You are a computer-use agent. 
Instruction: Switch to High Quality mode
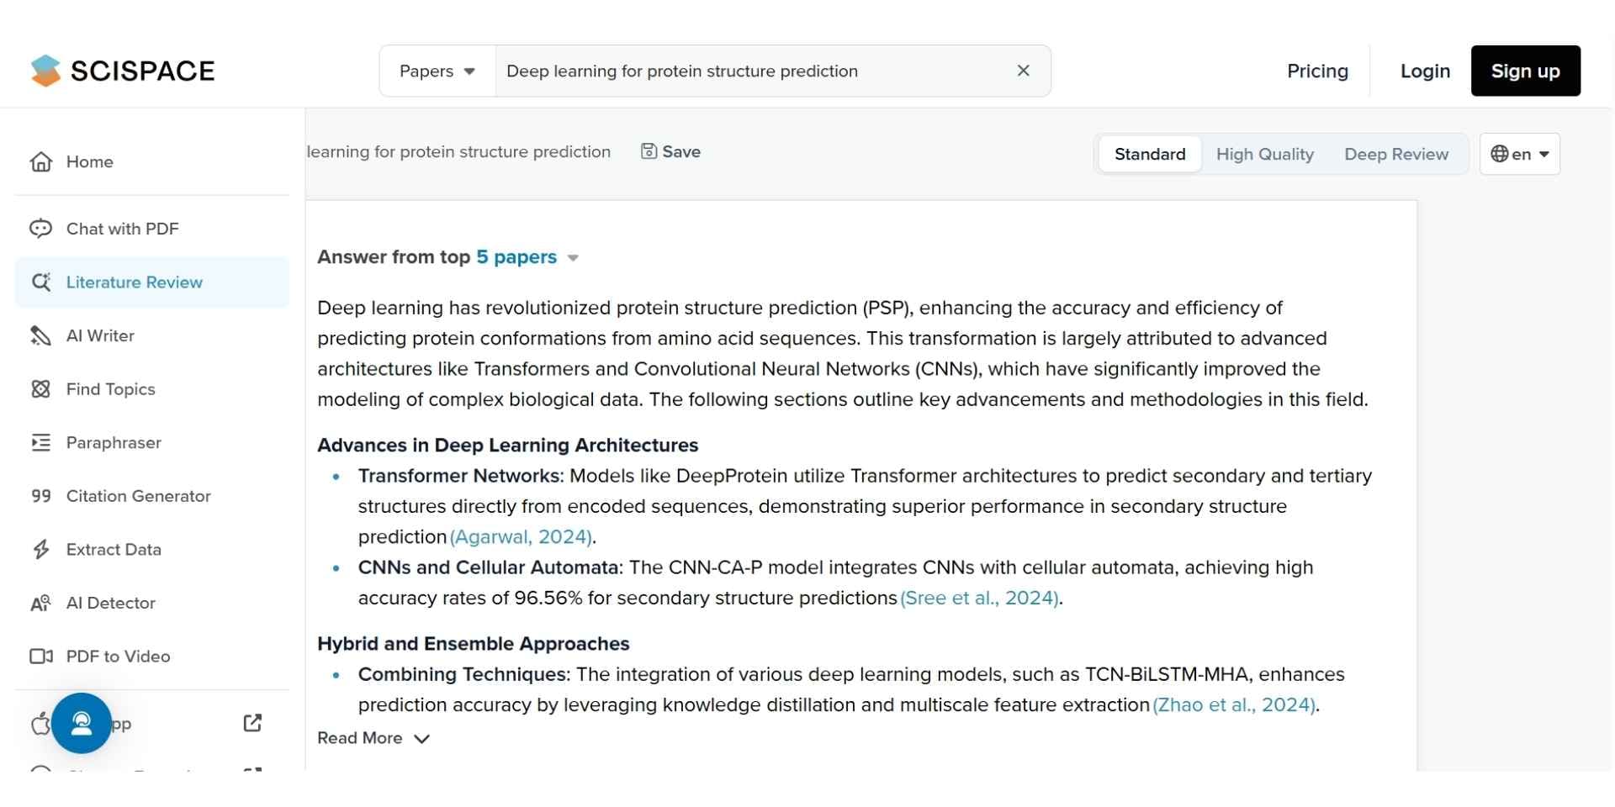(x=1264, y=154)
